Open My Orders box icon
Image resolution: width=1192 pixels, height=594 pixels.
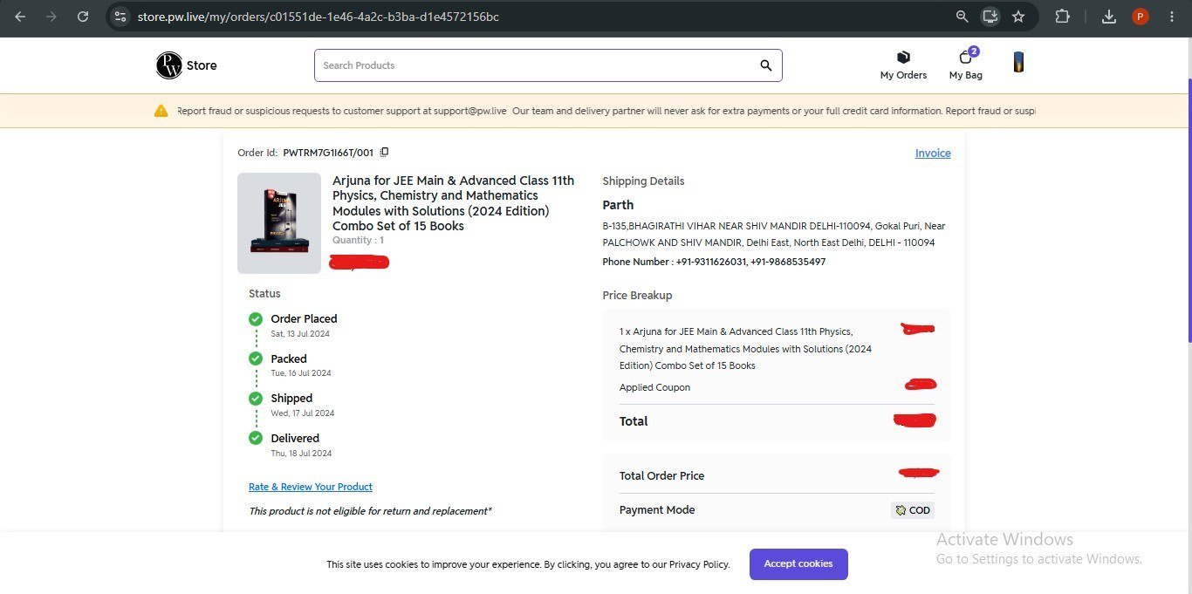point(903,58)
